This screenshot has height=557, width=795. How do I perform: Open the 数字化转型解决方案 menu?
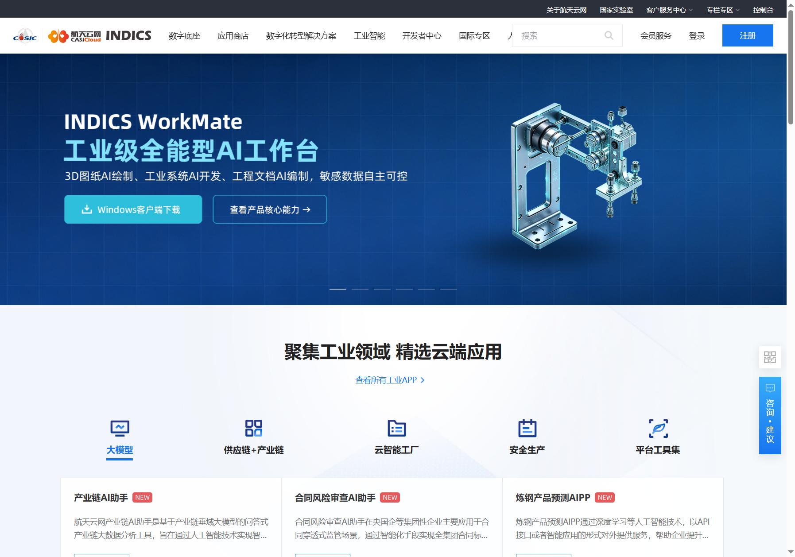(301, 36)
